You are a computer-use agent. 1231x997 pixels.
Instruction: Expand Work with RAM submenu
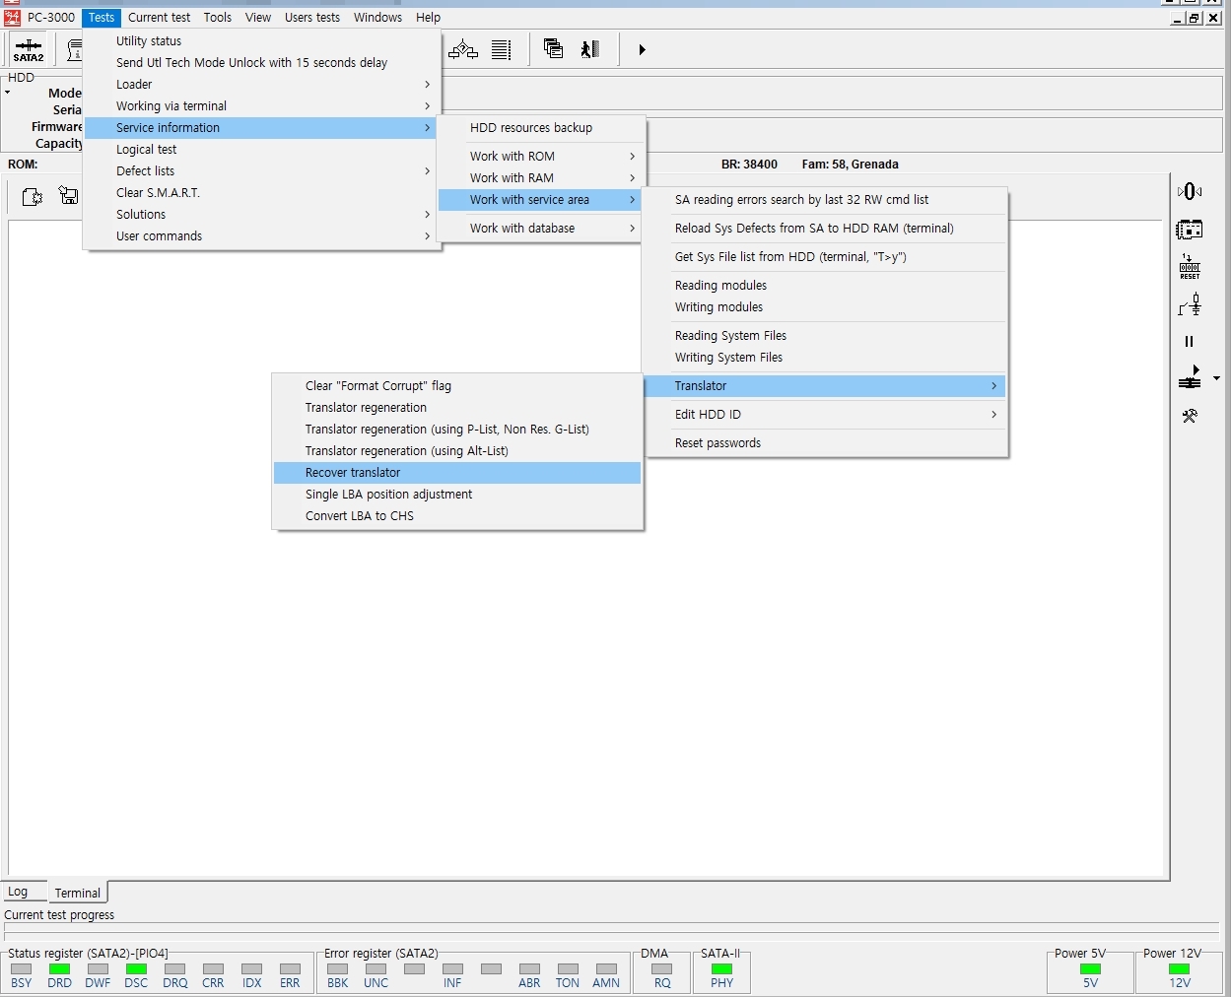tap(541, 178)
